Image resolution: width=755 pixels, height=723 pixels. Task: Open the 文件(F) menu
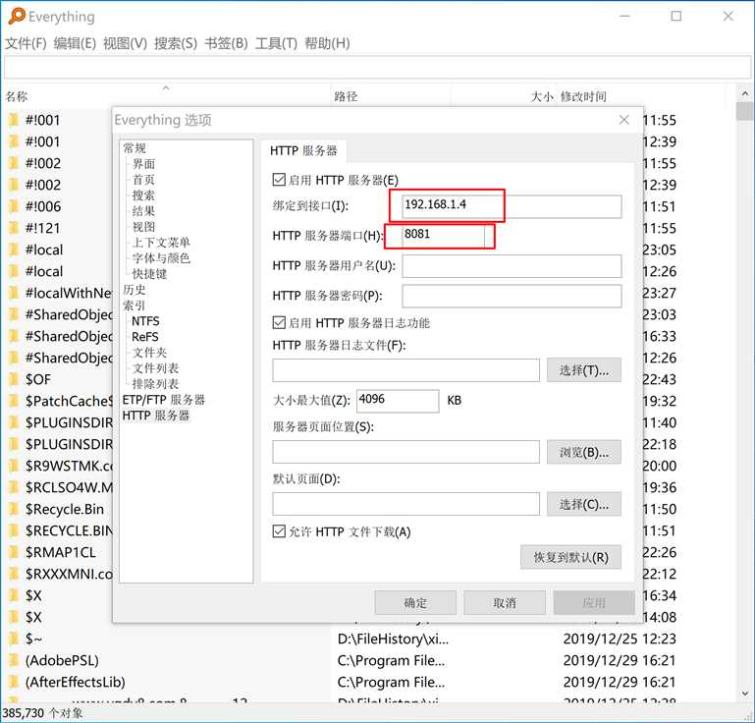[26, 43]
